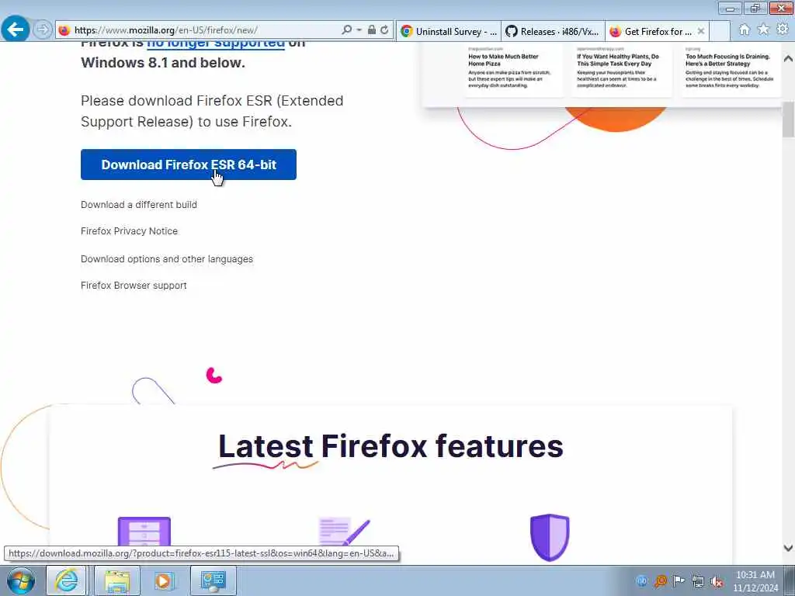Open 'Download a different build' link
Viewport: 795px width, 596px height.
pos(138,205)
